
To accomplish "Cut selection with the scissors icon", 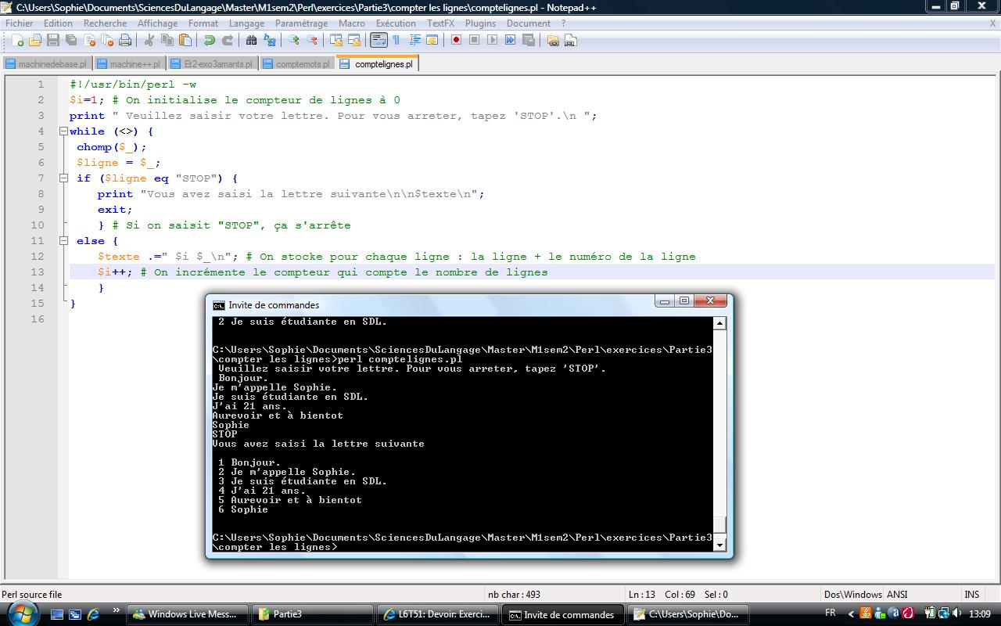I will click(149, 40).
